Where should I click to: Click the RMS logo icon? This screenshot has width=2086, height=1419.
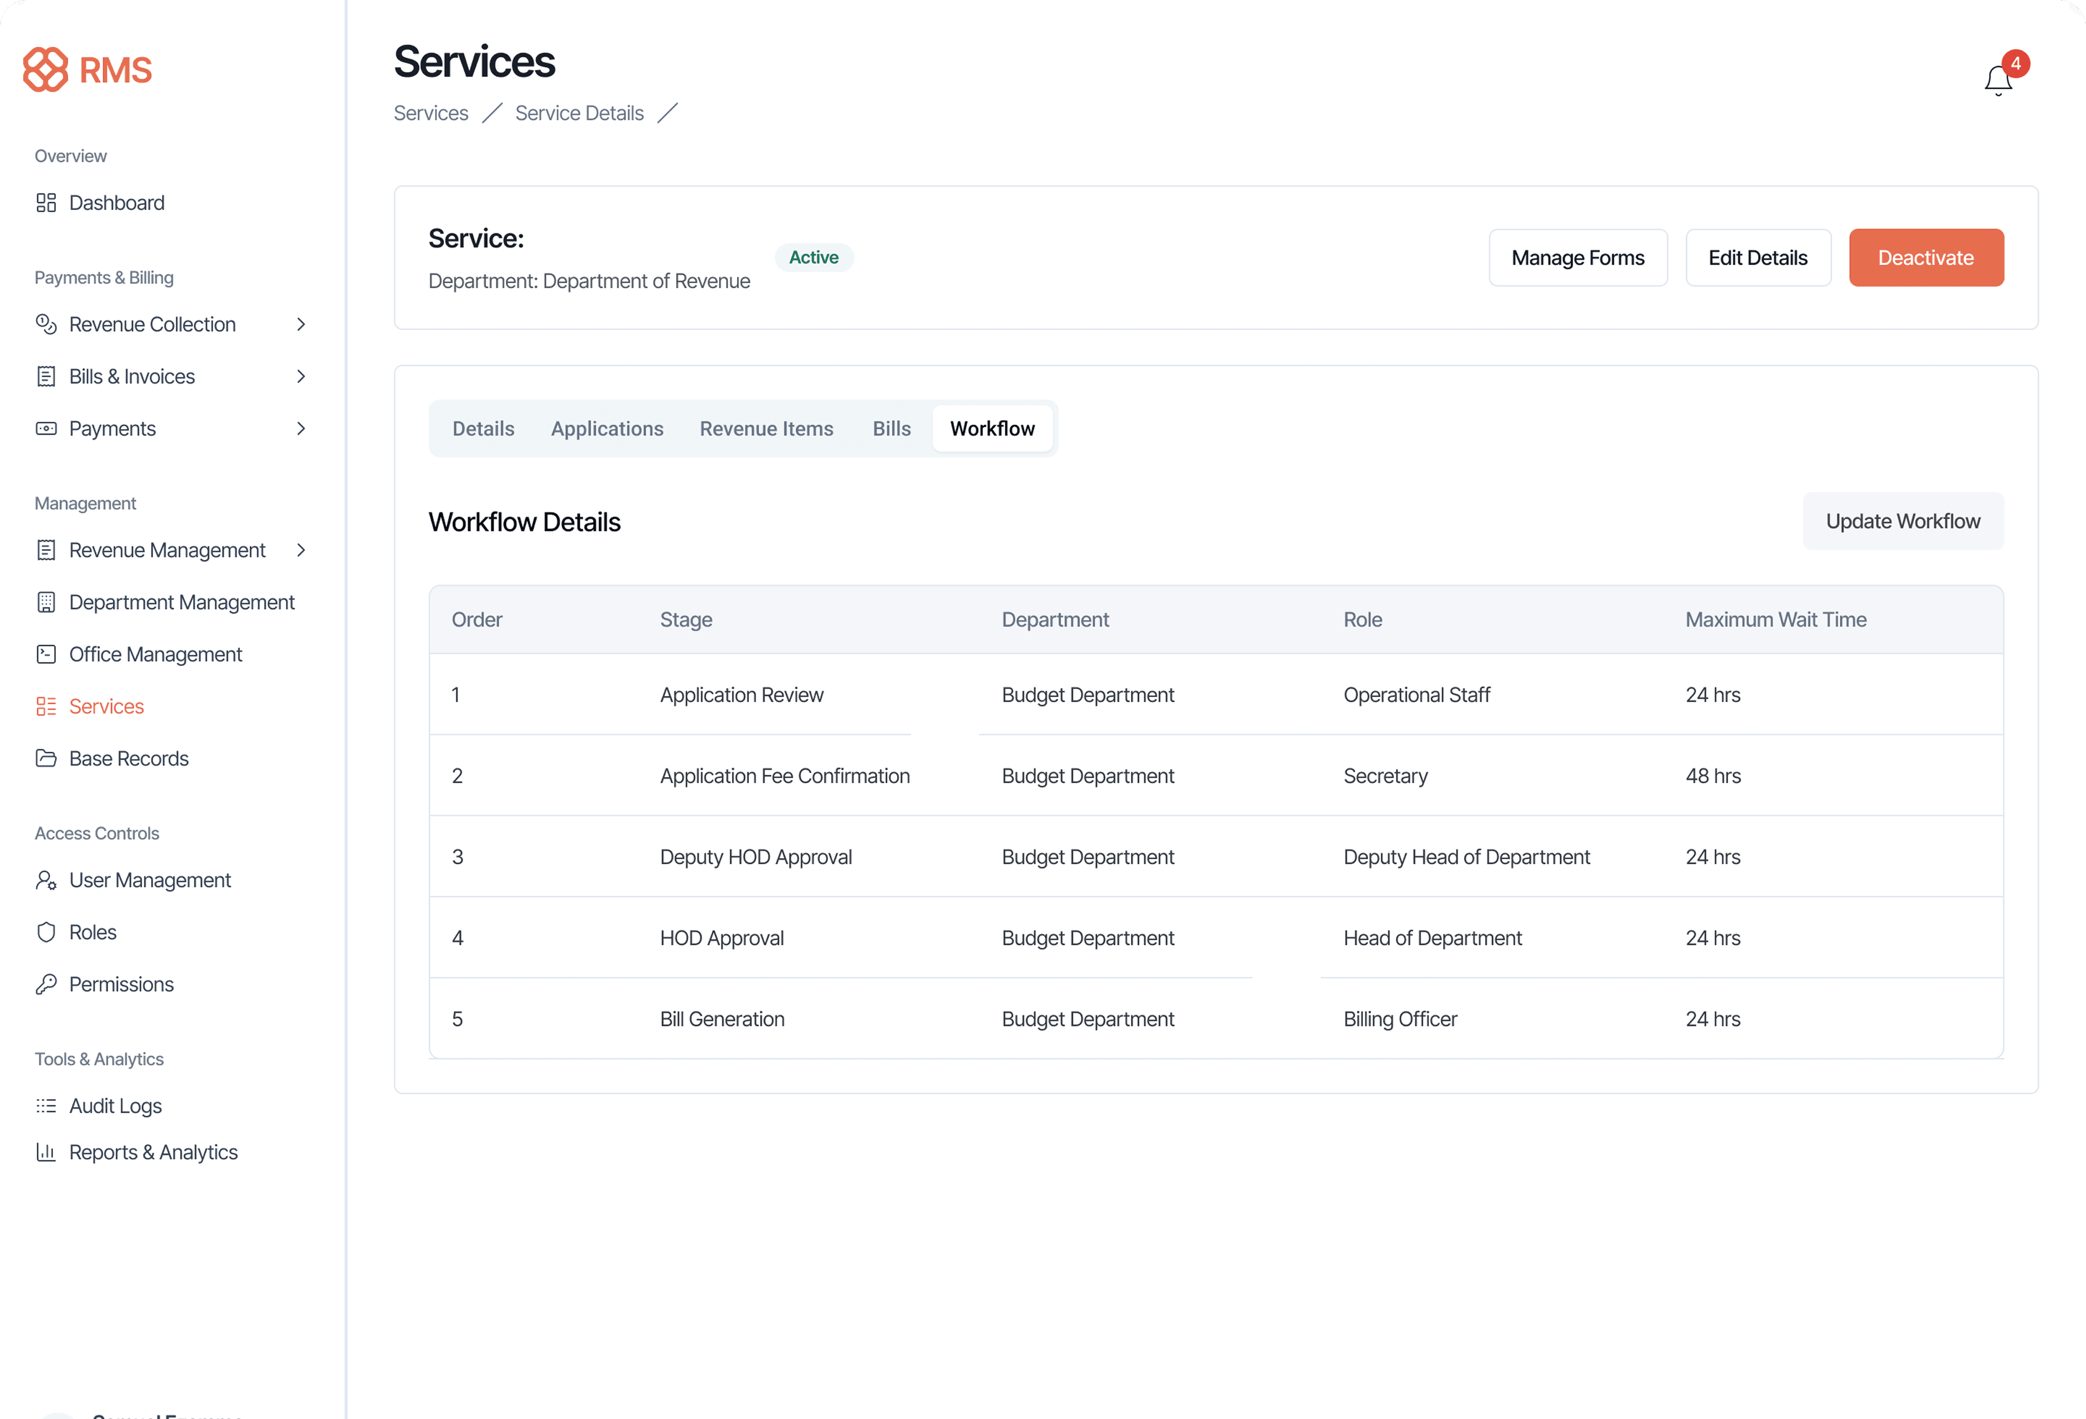pos(45,69)
